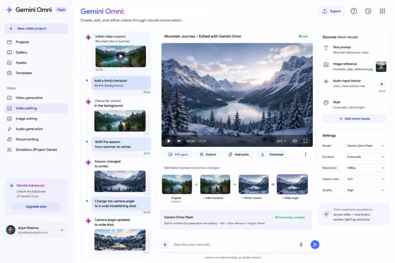Open Camera angle updated wide shot thumbnail

120,240
